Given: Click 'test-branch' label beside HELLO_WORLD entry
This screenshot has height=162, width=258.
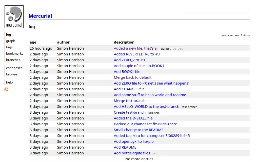Looking at the screenshot, I should click(x=189, y=107).
